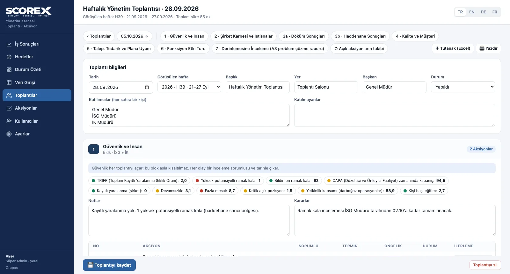The height and width of the screenshot is (274, 510).
Task: Switch language to TR
Action: coord(460,12)
